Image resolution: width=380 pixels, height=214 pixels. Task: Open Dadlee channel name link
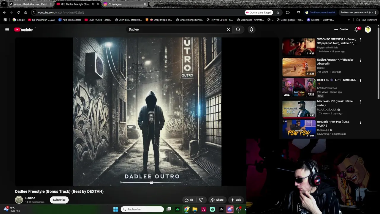click(30, 198)
